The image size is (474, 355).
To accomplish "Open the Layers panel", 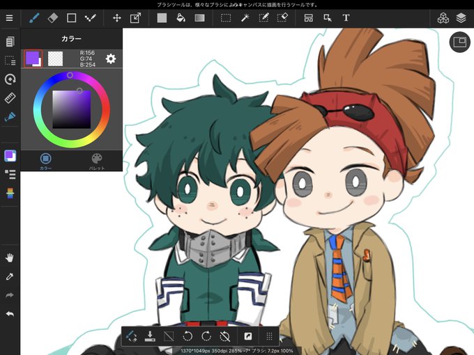I will coord(461,18).
